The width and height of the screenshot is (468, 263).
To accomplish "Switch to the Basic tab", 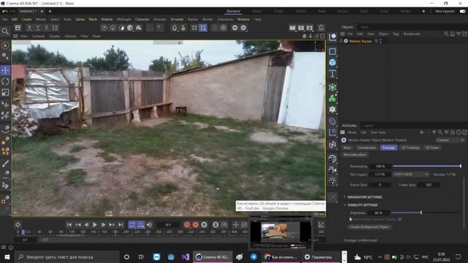I will [347, 148].
